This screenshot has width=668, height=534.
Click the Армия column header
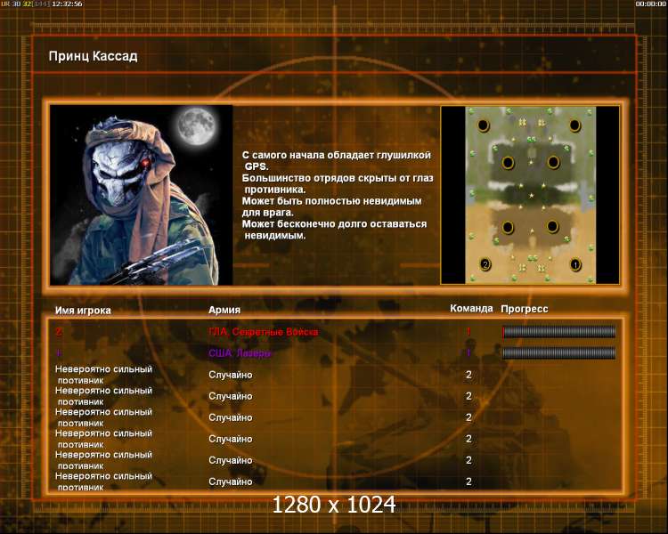tap(224, 310)
